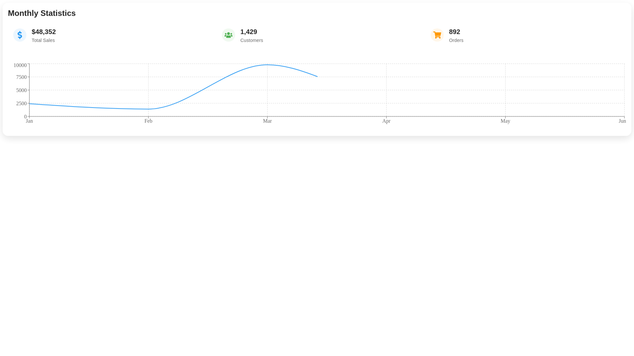Click the $48,352 sales figure

click(x=44, y=32)
